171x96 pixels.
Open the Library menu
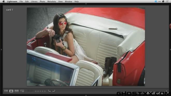tap(34, 1)
